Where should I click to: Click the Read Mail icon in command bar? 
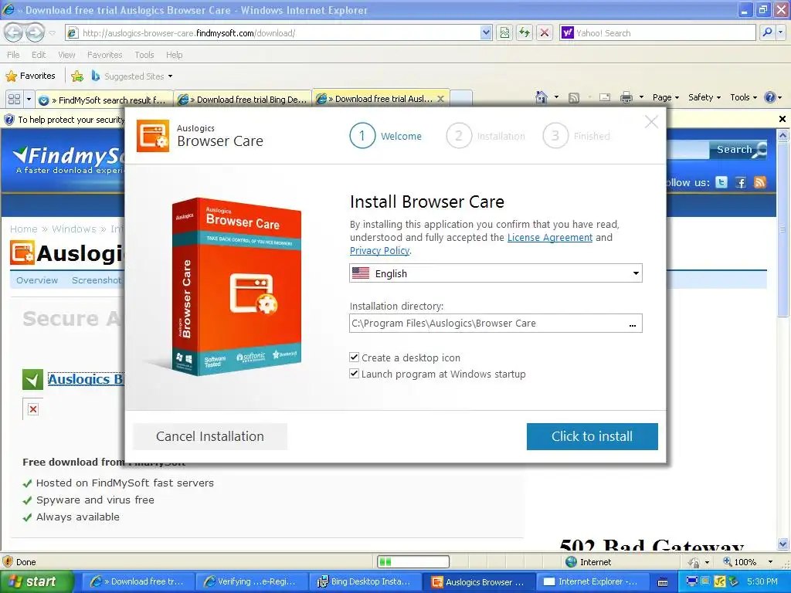click(x=604, y=97)
